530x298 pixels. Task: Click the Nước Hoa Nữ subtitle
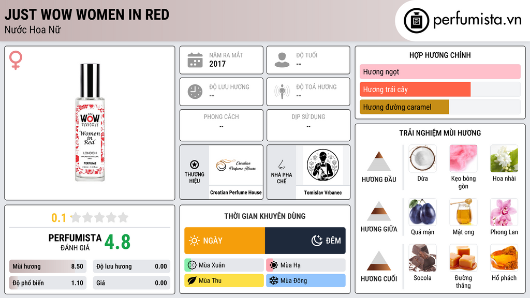click(33, 30)
